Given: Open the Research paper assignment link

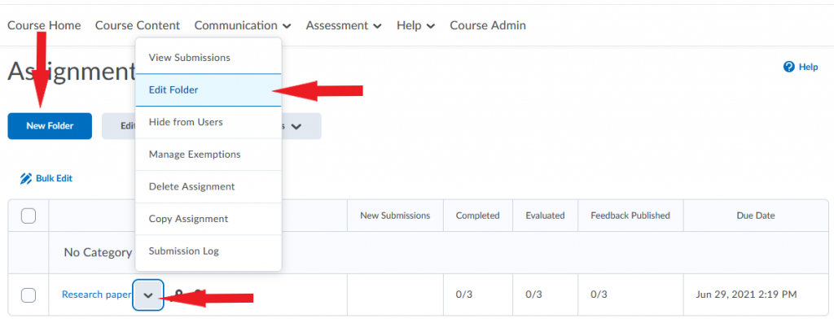Looking at the screenshot, I should point(96,295).
